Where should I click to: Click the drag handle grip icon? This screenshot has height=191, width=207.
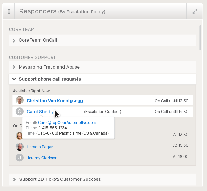point(9,11)
